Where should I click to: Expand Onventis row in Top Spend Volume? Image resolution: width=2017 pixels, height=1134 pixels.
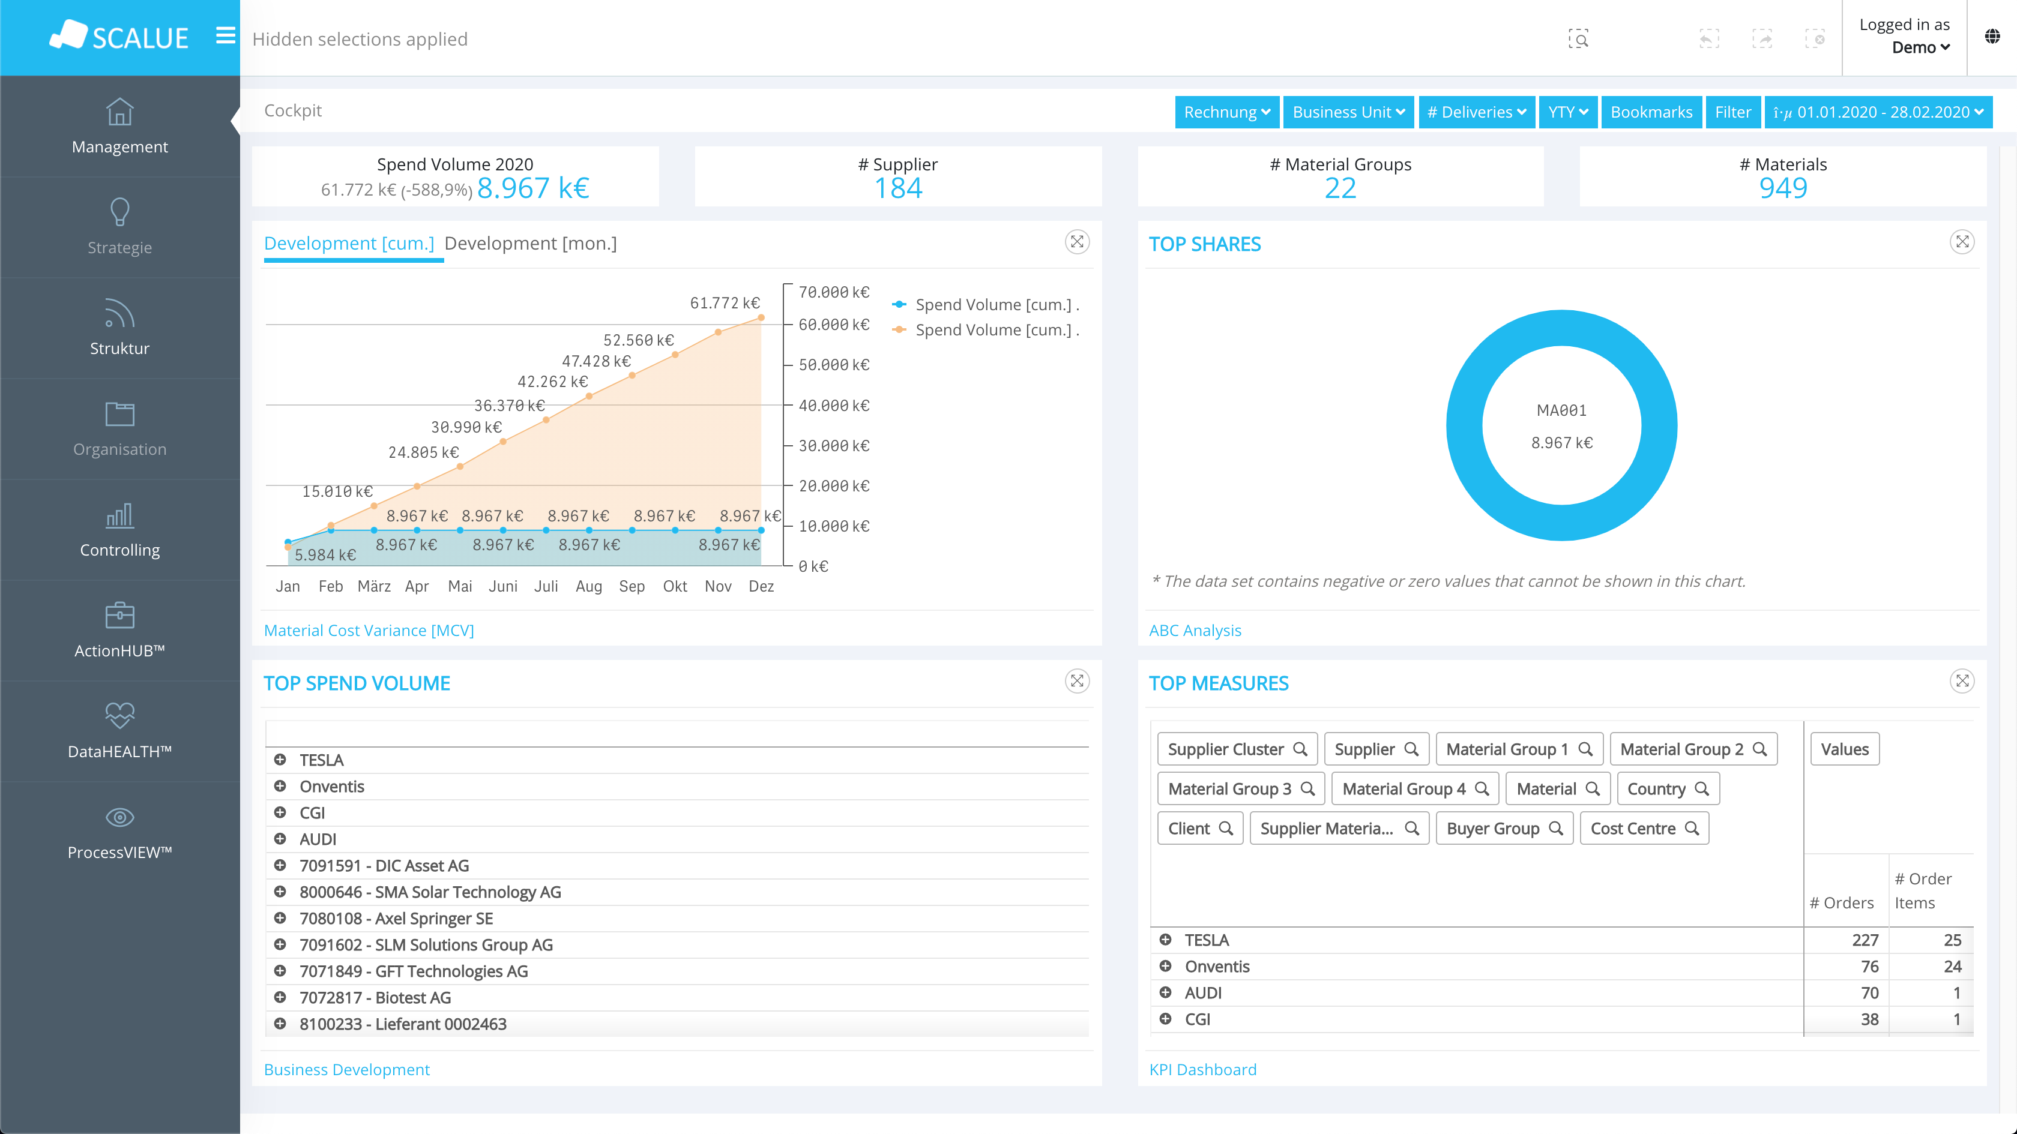tap(280, 787)
